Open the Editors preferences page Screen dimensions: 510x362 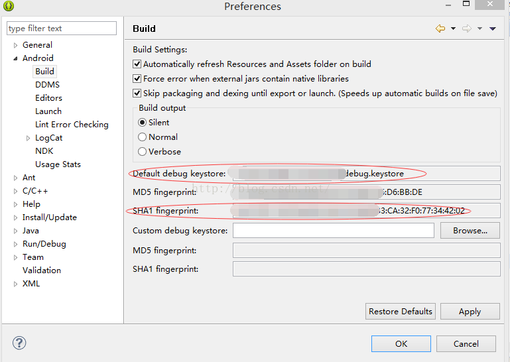(x=48, y=98)
